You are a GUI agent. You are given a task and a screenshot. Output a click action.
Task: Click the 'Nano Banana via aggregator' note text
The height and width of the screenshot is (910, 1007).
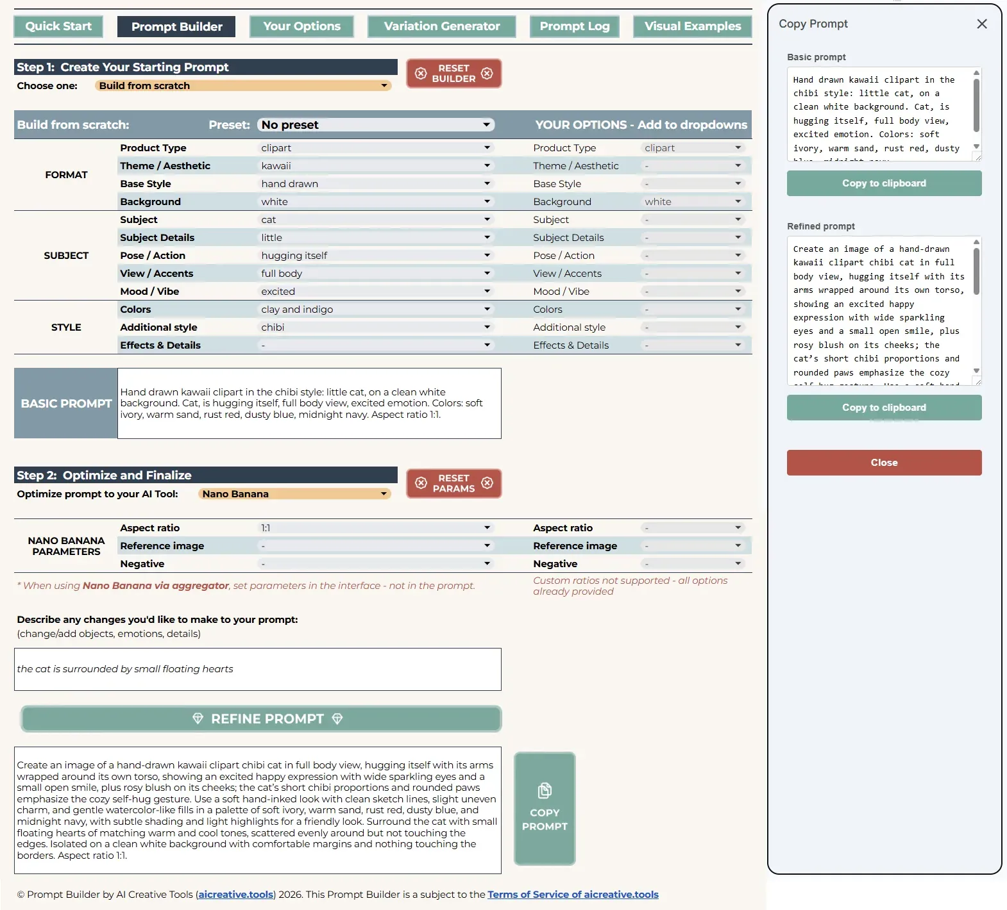pos(156,586)
